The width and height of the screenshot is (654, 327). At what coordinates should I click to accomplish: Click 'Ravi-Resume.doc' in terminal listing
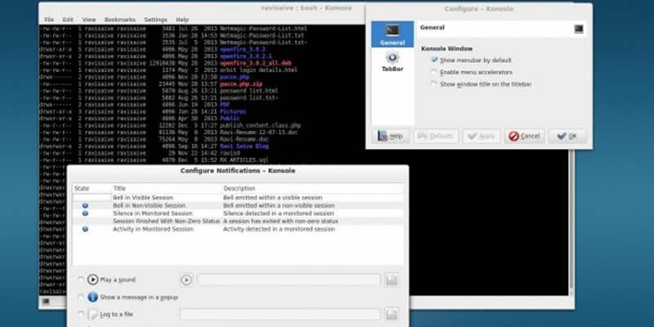coord(244,139)
